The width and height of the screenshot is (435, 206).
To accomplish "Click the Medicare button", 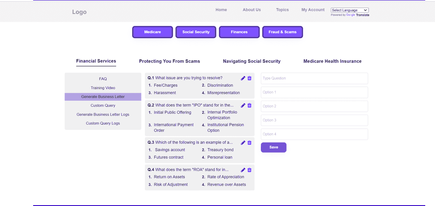I will pos(153,32).
